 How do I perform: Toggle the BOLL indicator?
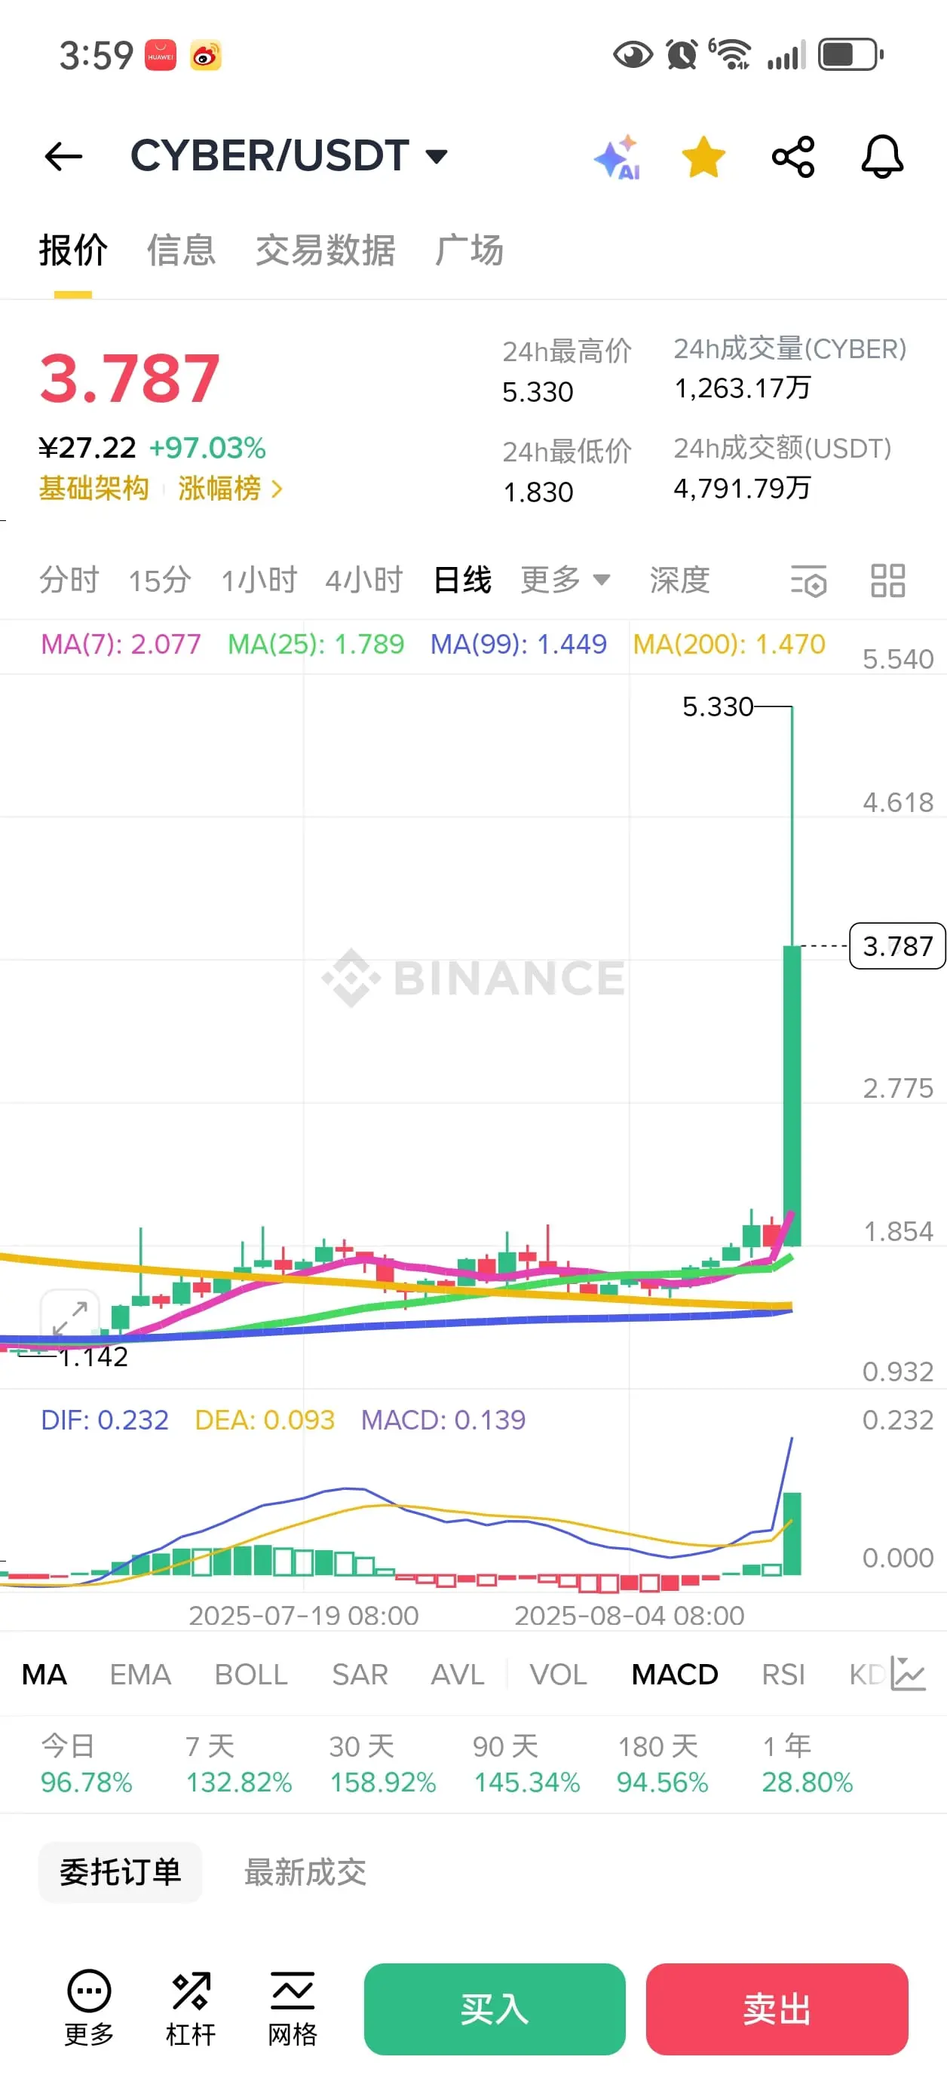pos(251,1674)
